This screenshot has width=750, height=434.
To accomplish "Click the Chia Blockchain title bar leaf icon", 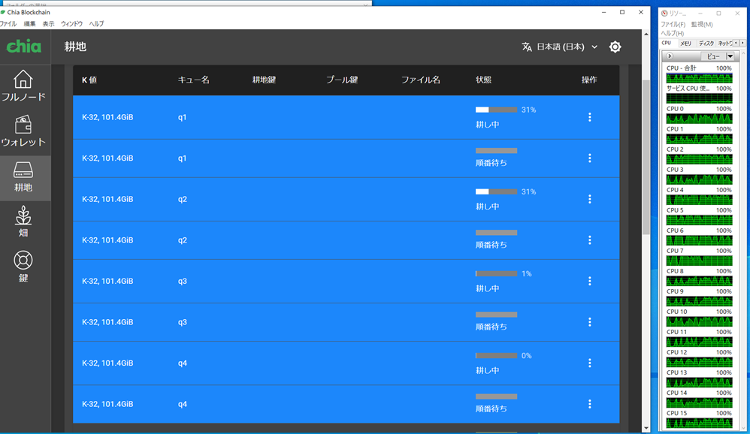I will (3, 12).
